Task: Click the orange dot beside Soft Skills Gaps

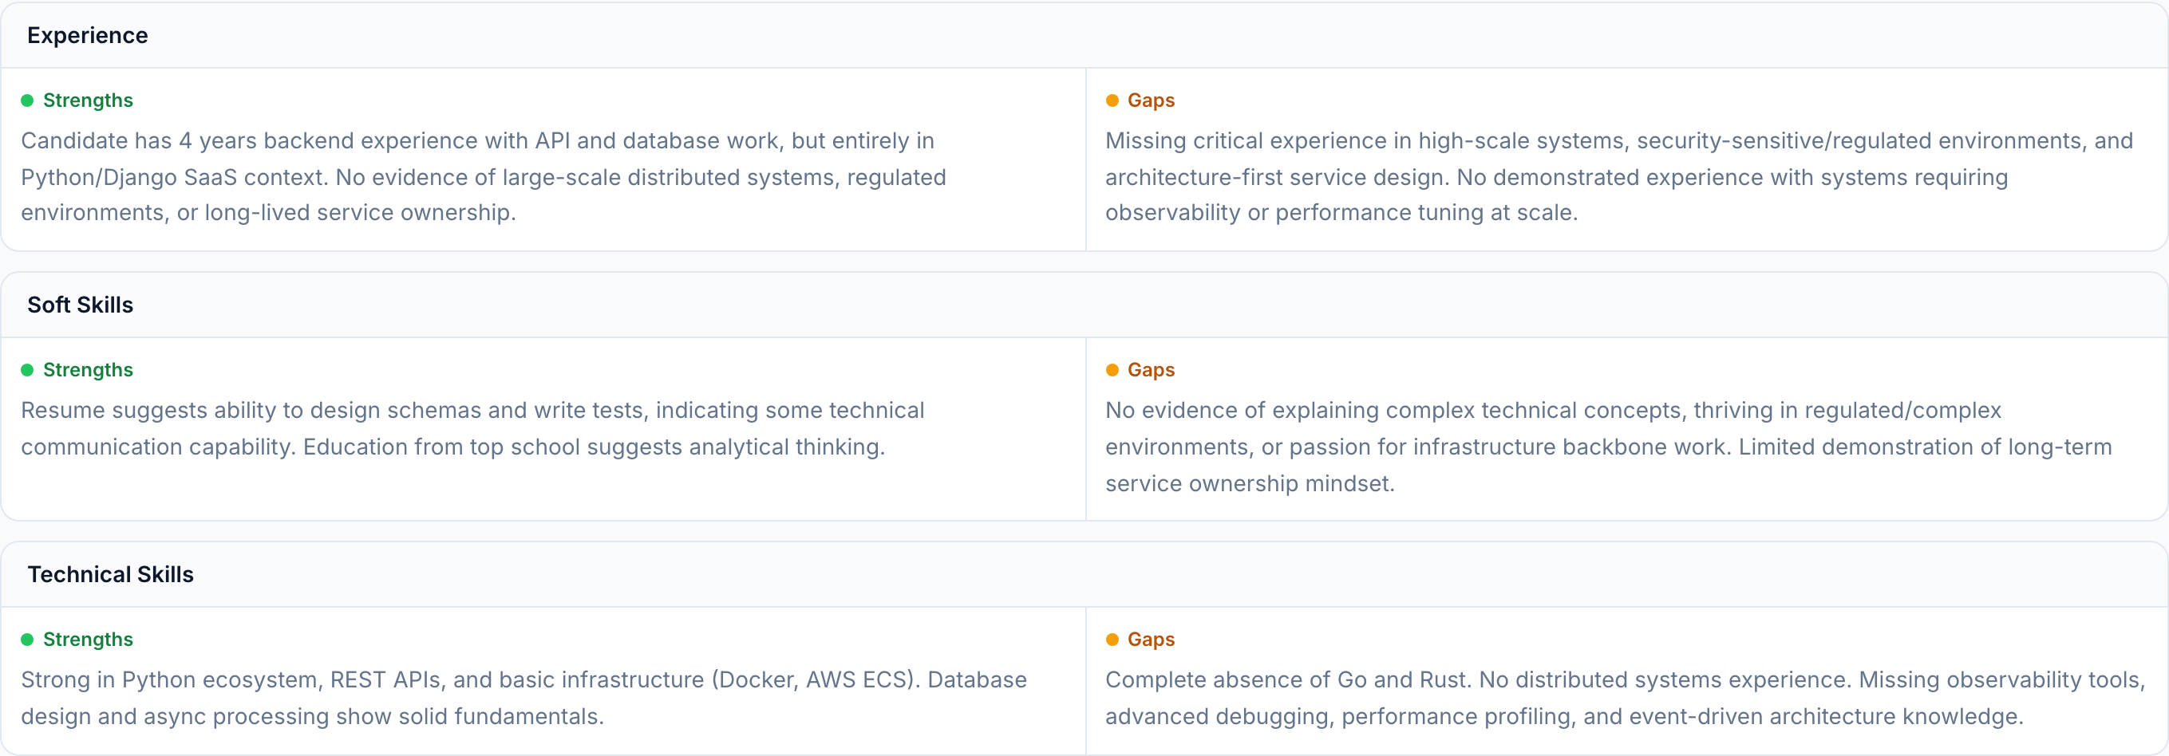Action: pyautogui.click(x=1112, y=370)
